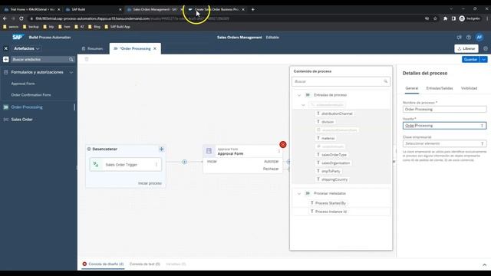Open the Visibilidad tab
491x276 pixels.
tap(469, 88)
